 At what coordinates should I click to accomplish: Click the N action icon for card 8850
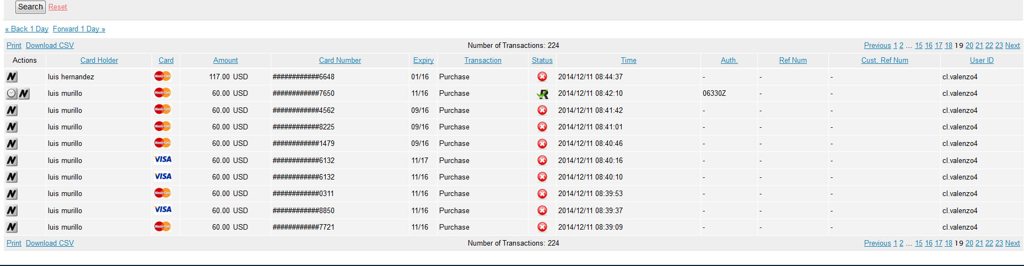coord(12,210)
